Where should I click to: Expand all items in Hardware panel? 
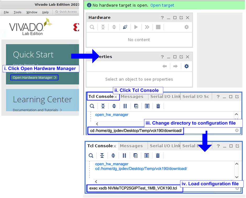click(x=114, y=27)
